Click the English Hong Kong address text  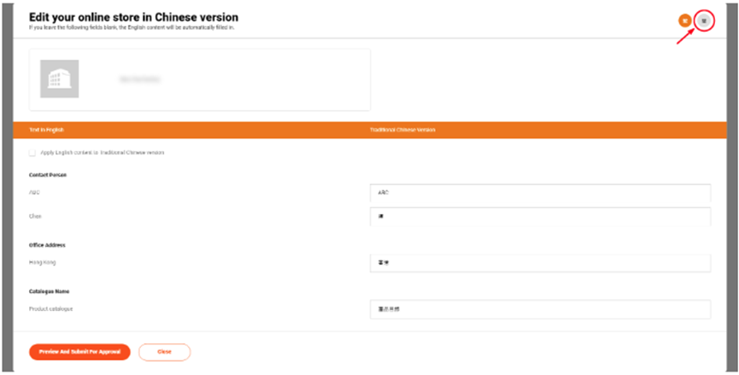point(42,262)
